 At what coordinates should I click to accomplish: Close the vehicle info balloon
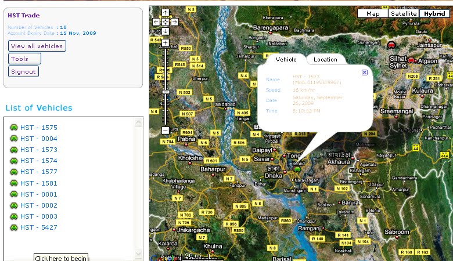[x=365, y=72]
